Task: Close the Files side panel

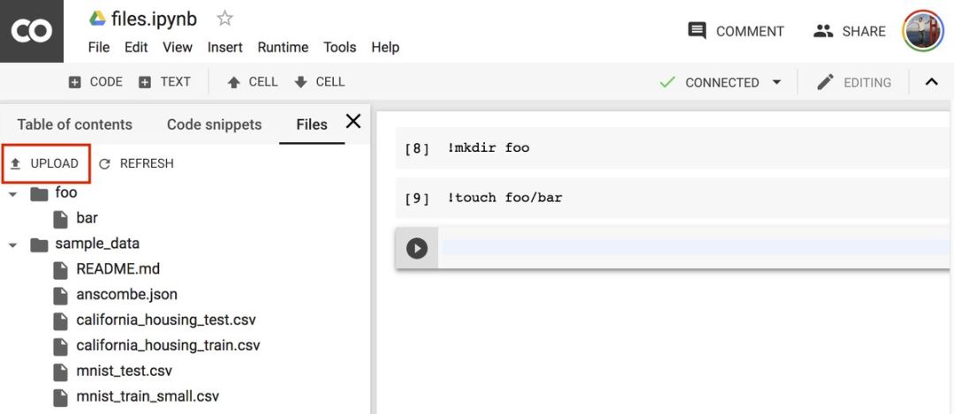Action: pos(353,122)
